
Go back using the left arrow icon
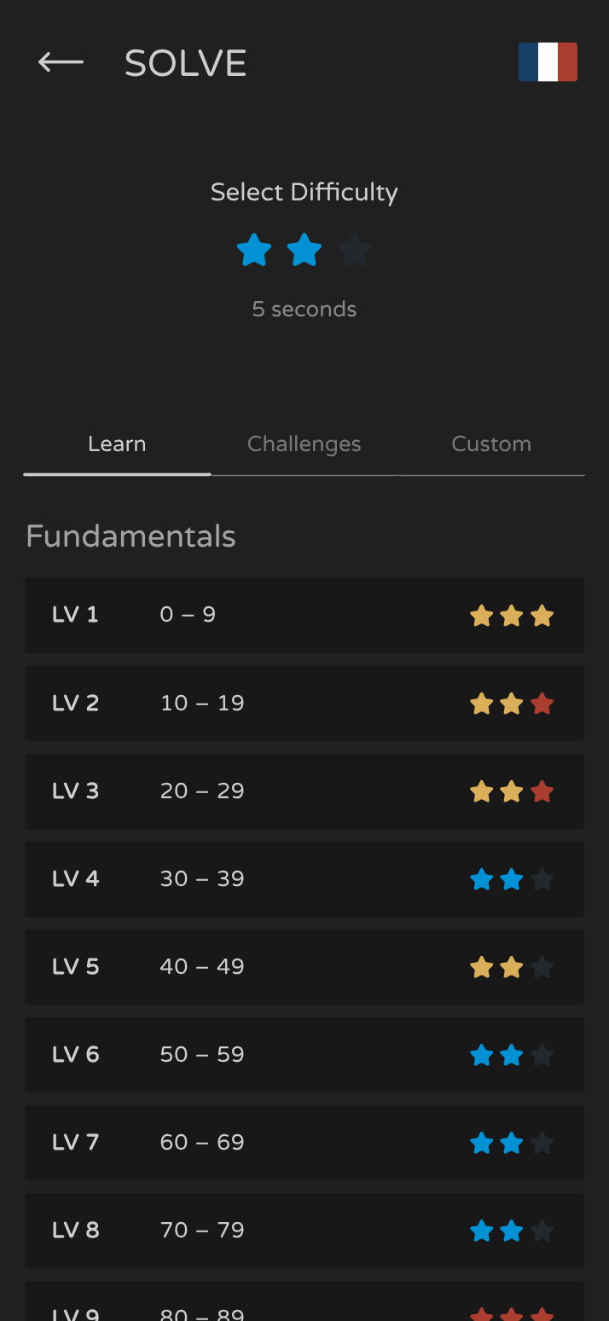[x=61, y=62]
